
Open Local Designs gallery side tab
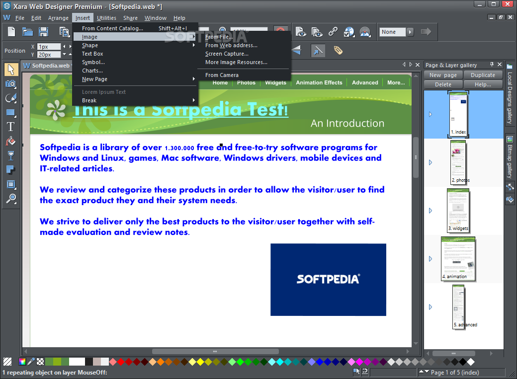tap(510, 94)
